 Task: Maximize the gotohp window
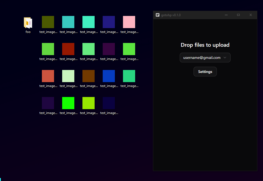point(238,15)
